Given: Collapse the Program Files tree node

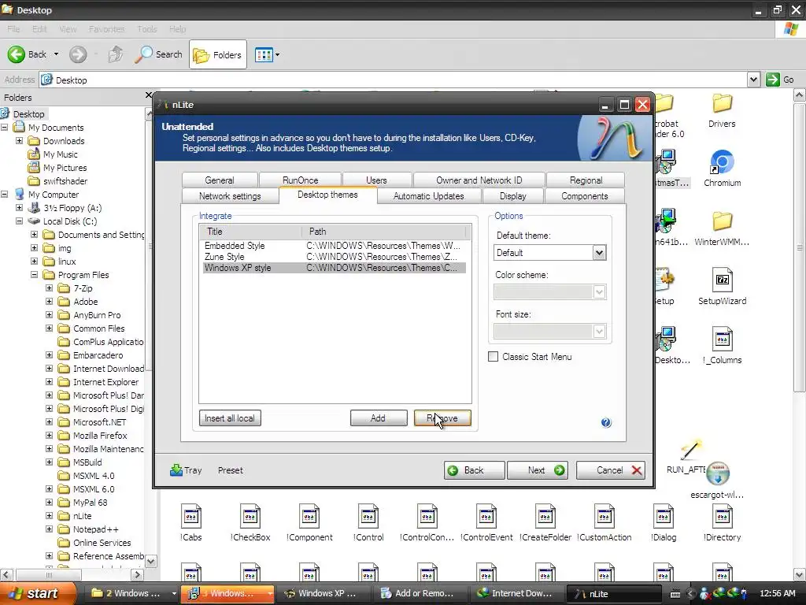Looking at the screenshot, I should [34, 275].
